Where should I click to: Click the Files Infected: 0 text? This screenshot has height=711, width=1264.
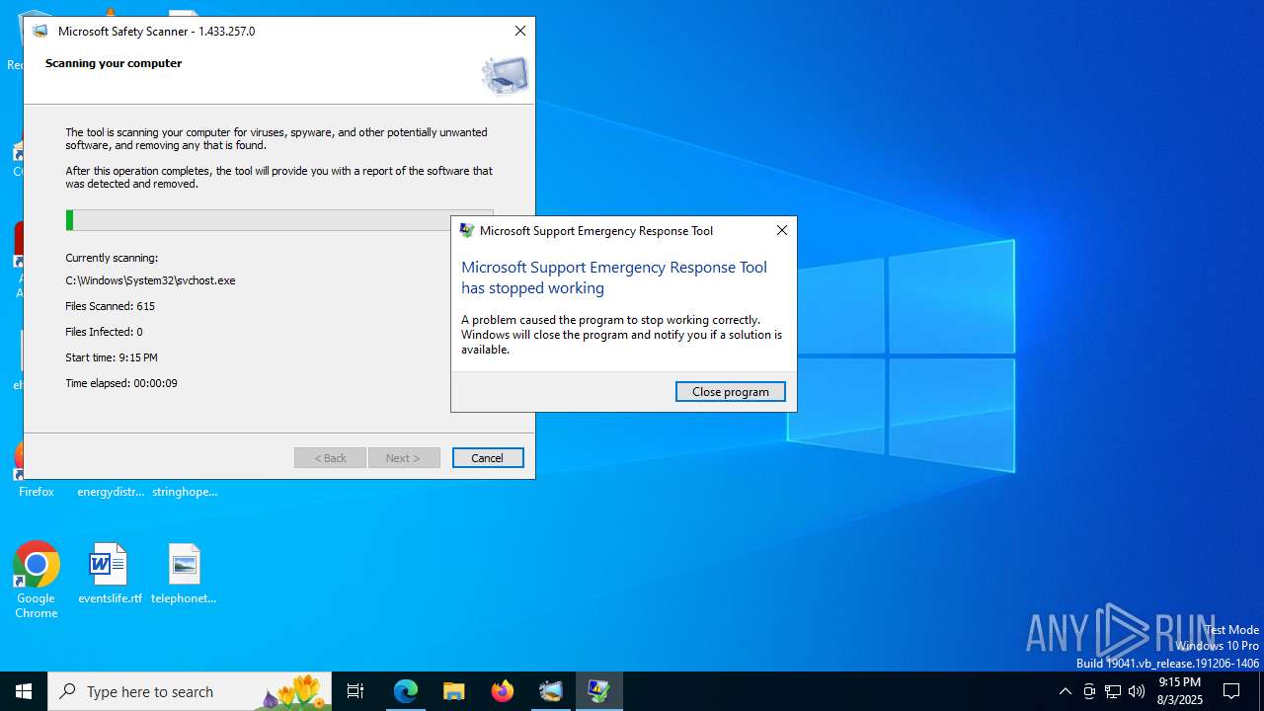[104, 332]
